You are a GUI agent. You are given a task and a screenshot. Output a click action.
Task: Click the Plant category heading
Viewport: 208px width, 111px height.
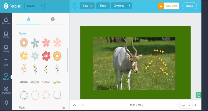click(22, 108)
